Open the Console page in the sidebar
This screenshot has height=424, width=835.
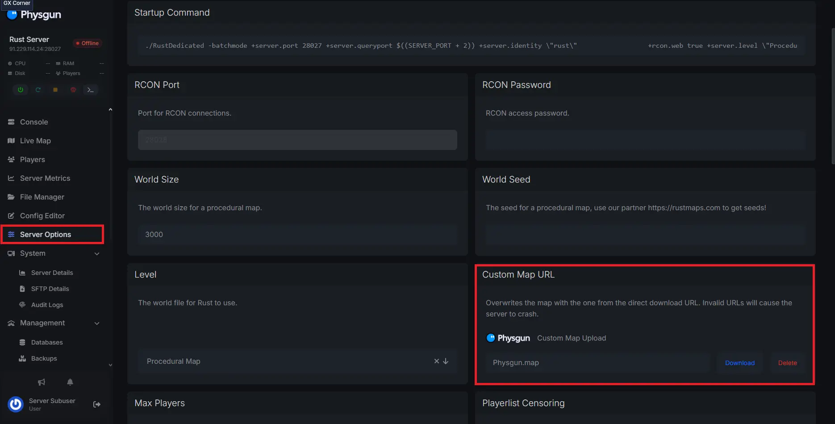click(x=34, y=122)
